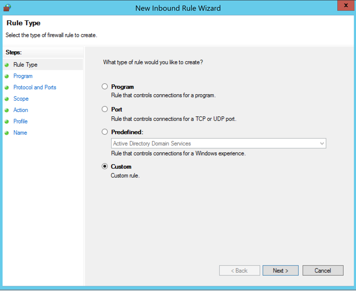Image resolution: width=356 pixels, height=291 pixels.
Task: Click the firewall wizard icon in title bar
Action: pyautogui.click(x=7, y=7)
